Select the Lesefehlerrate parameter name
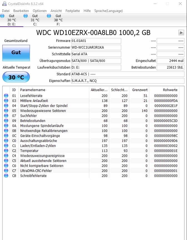187x240 pixels. [x=31, y=96]
